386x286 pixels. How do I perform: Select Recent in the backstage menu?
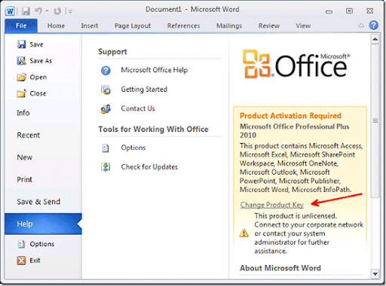click(x=28, y=135)
